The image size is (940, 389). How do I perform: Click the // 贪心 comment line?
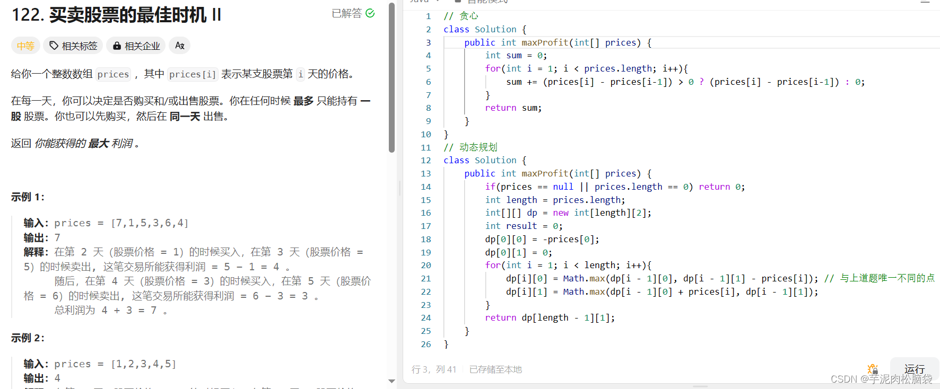pyautogui.click(x=461, y=16)
